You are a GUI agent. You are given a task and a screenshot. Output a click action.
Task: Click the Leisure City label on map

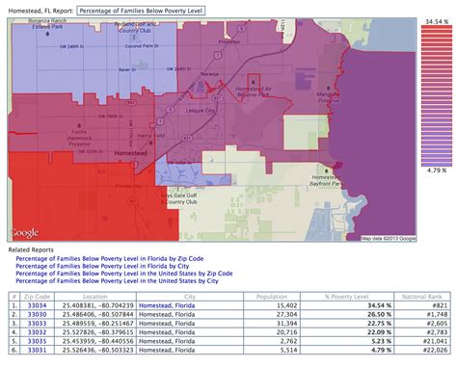(200, 111)
